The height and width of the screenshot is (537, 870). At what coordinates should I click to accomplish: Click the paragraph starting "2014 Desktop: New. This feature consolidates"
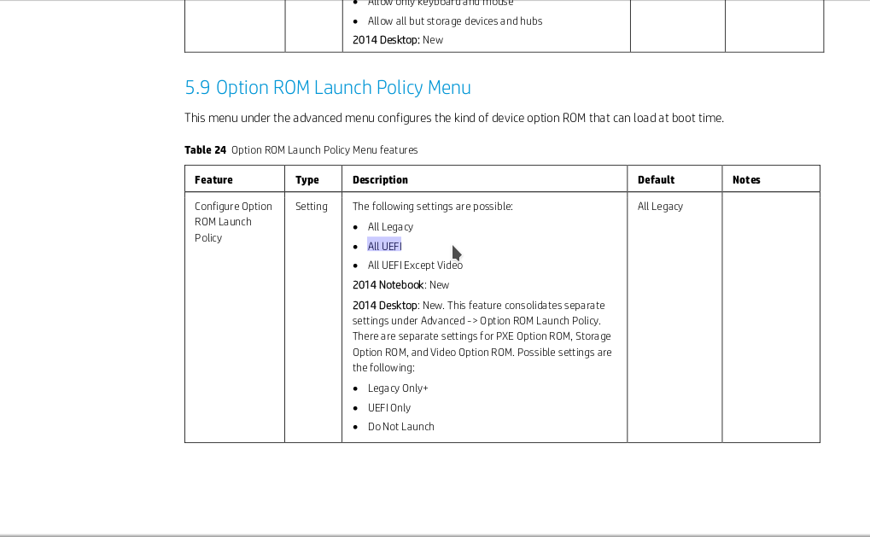pyautogui.click(x=482, y=336)
